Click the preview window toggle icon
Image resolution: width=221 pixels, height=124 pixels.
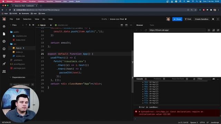coord(126,25)
